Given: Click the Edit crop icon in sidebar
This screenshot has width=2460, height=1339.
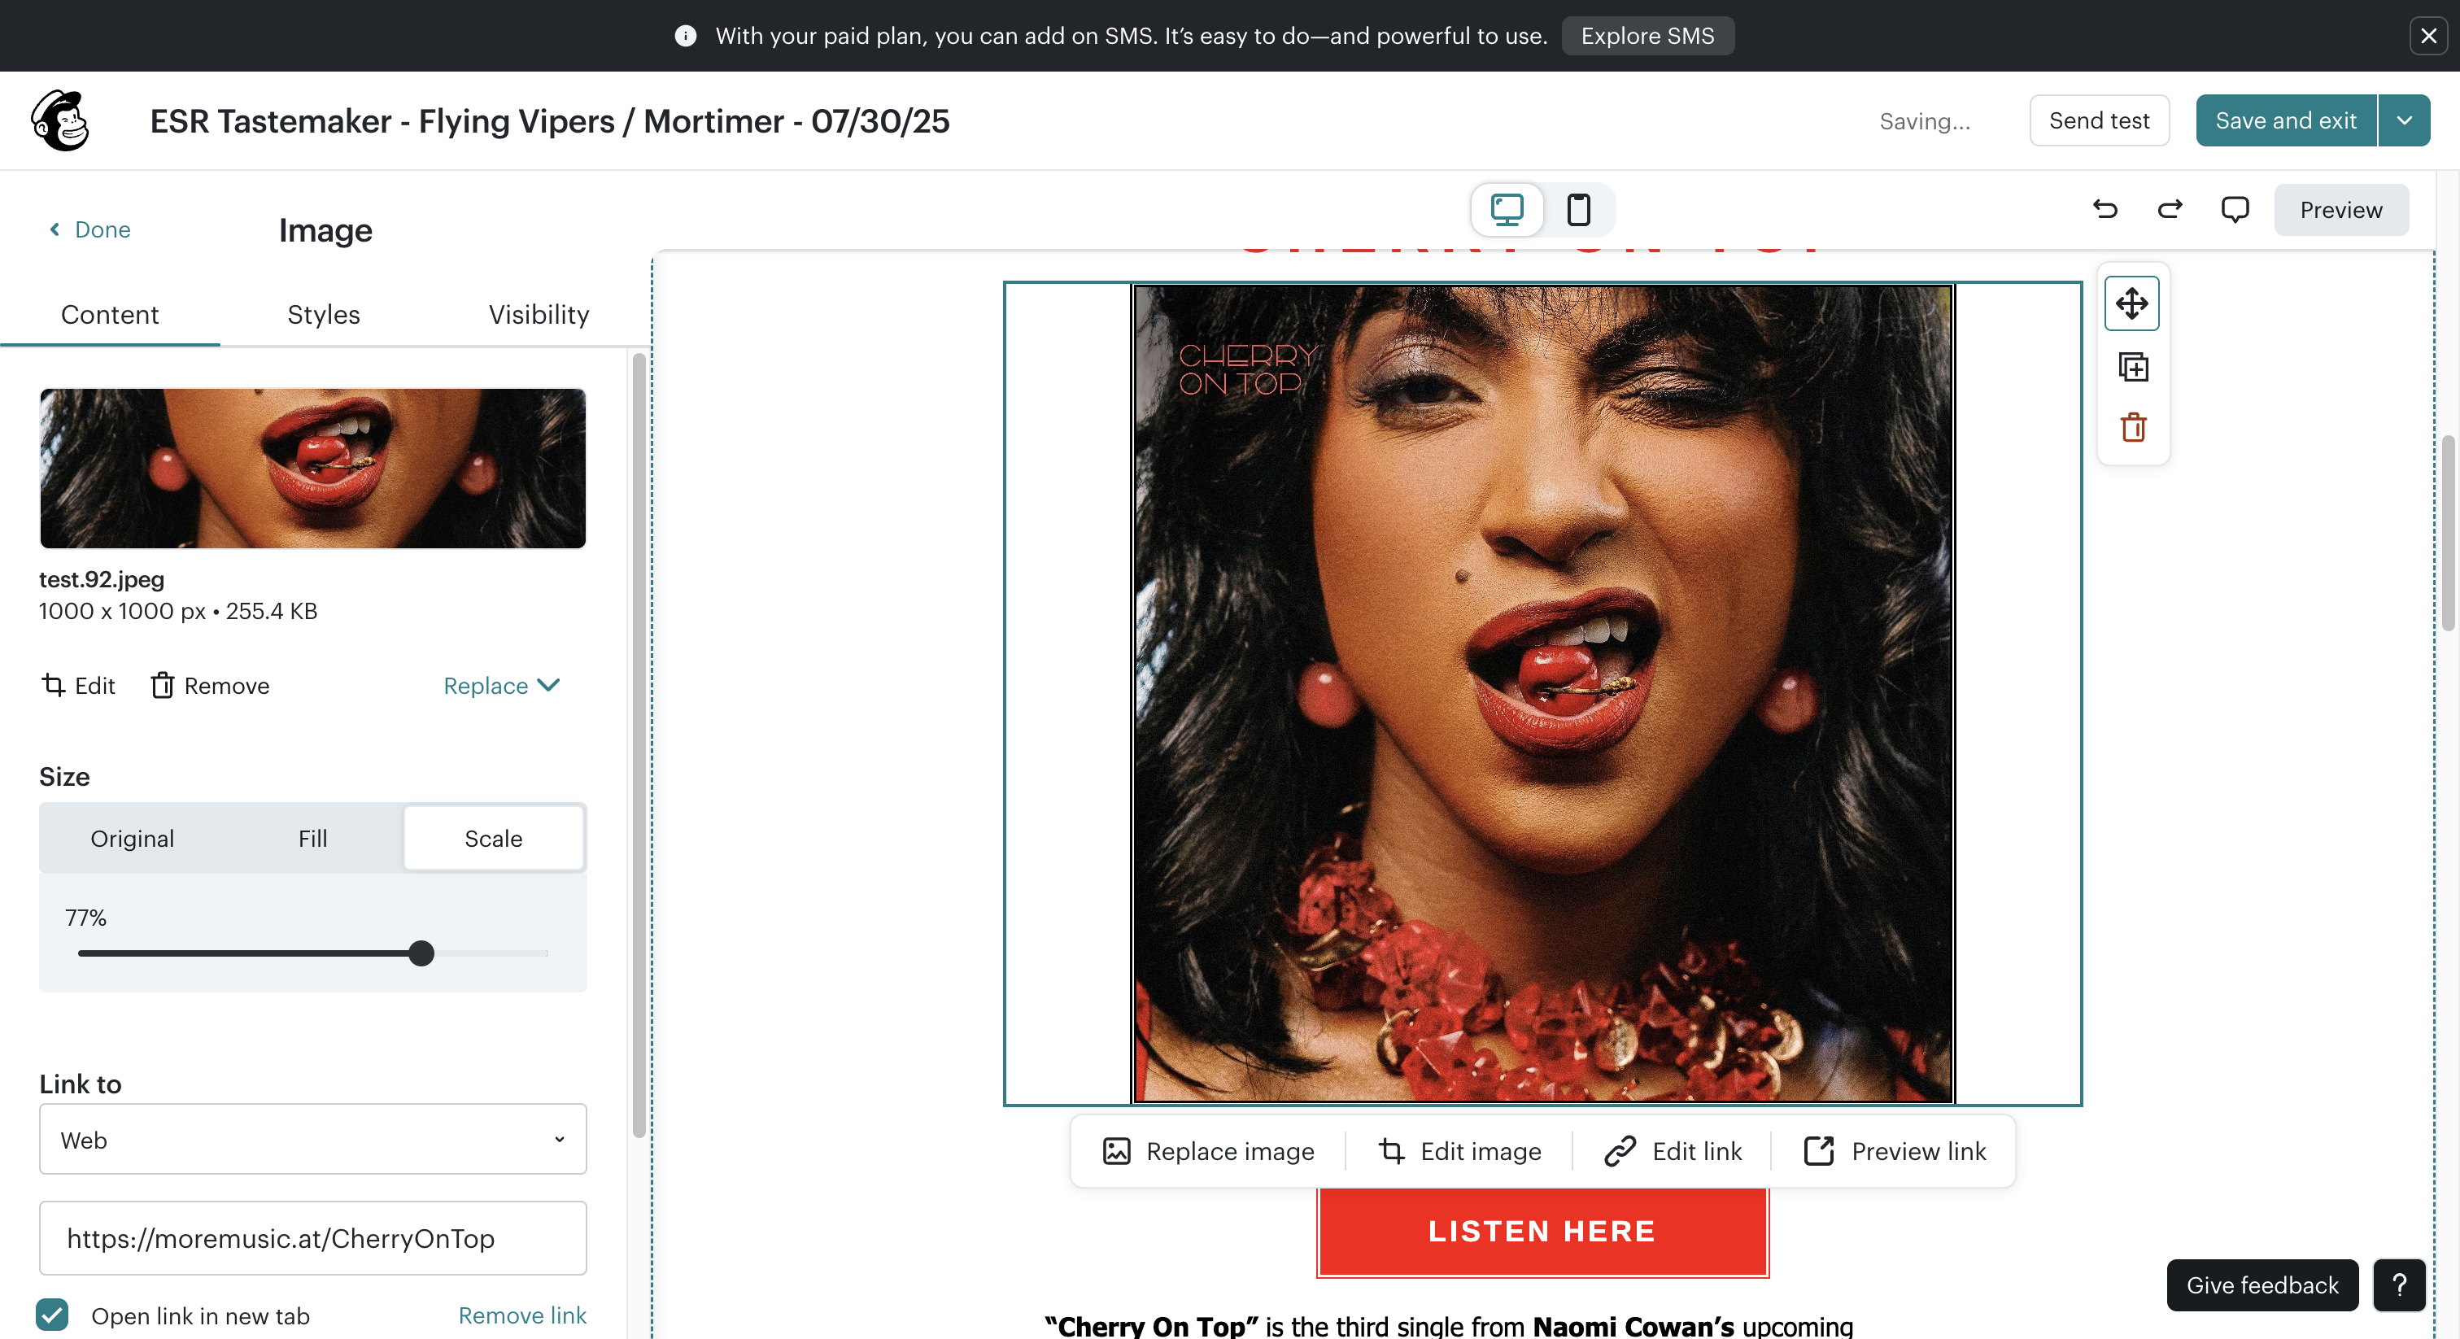Looking at the screenshot, I should click(78, 685).
